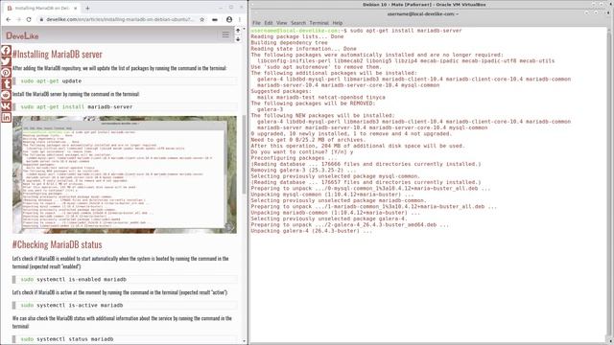Open the DeveLike hamburger menu
Screen dimensions: 614x345
point(225,35)
